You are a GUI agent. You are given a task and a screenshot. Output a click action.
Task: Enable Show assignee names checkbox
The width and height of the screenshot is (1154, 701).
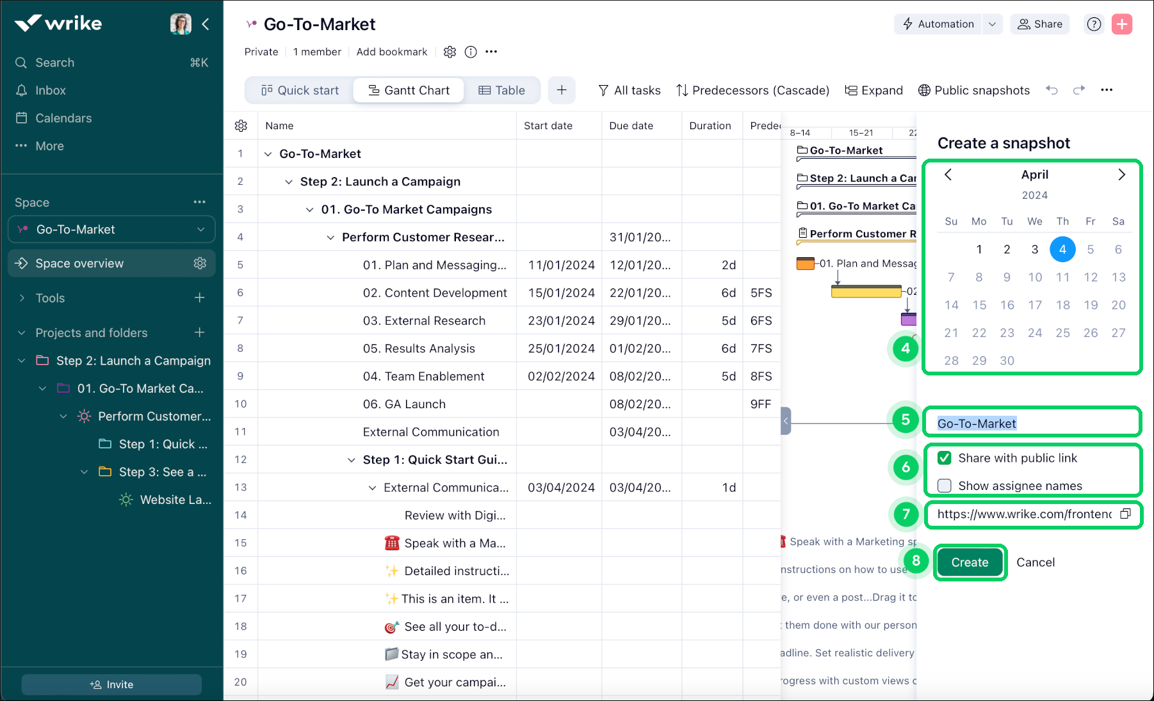tap(944, 486)
